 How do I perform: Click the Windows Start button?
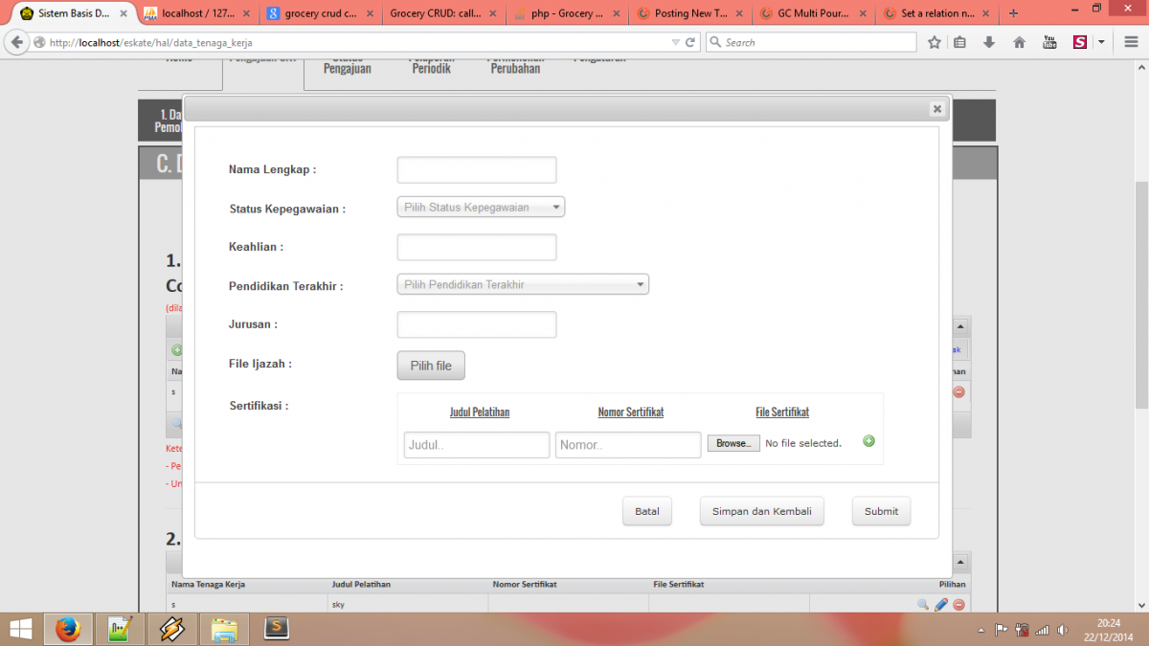coord(20,629)
